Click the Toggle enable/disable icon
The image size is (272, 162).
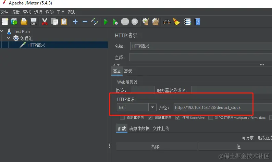point(95,22)
